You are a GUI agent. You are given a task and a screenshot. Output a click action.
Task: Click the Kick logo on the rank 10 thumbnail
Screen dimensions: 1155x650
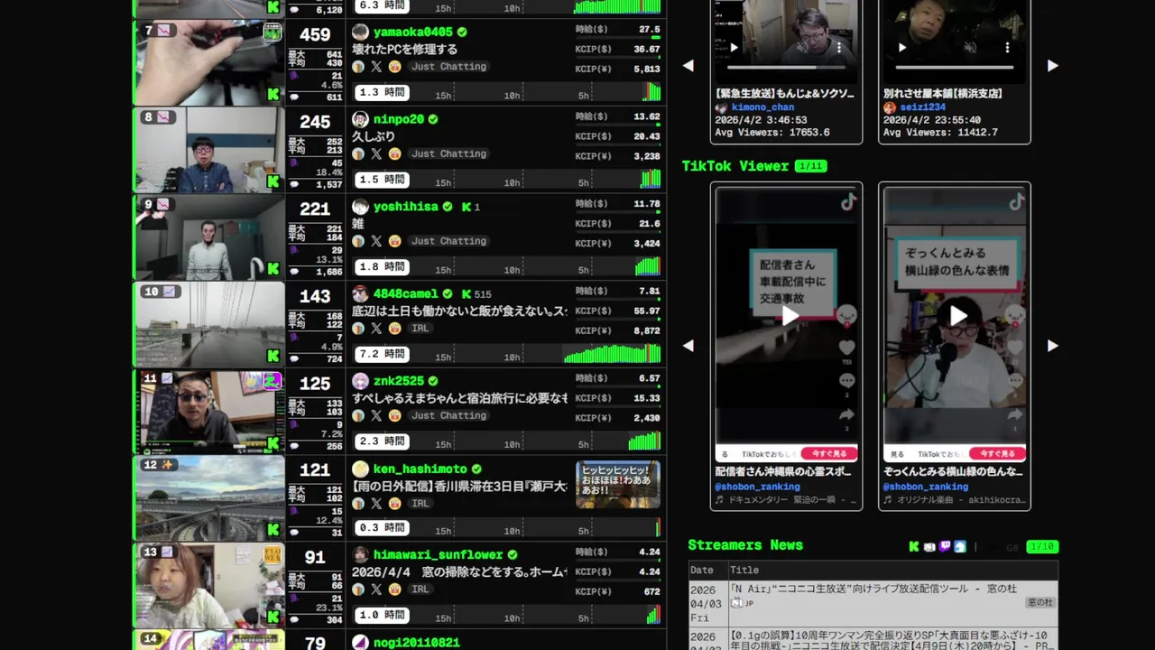273,356
